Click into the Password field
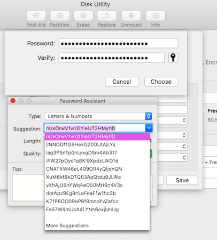 (x=119, y=43)
